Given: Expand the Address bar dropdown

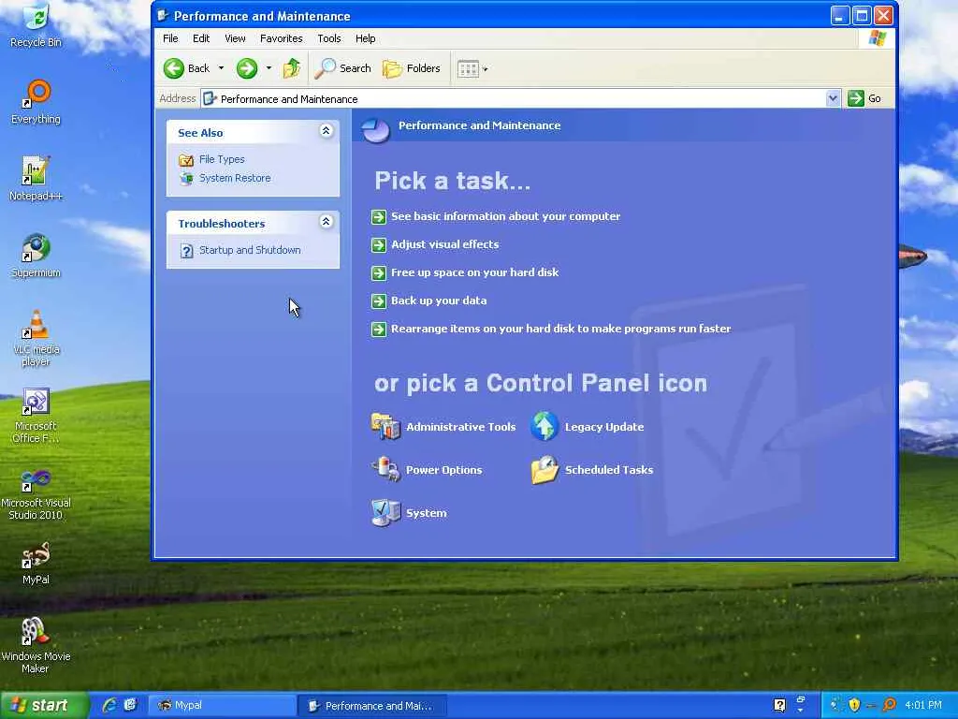Looking at the screenshot, I should [x=833, y=98].
